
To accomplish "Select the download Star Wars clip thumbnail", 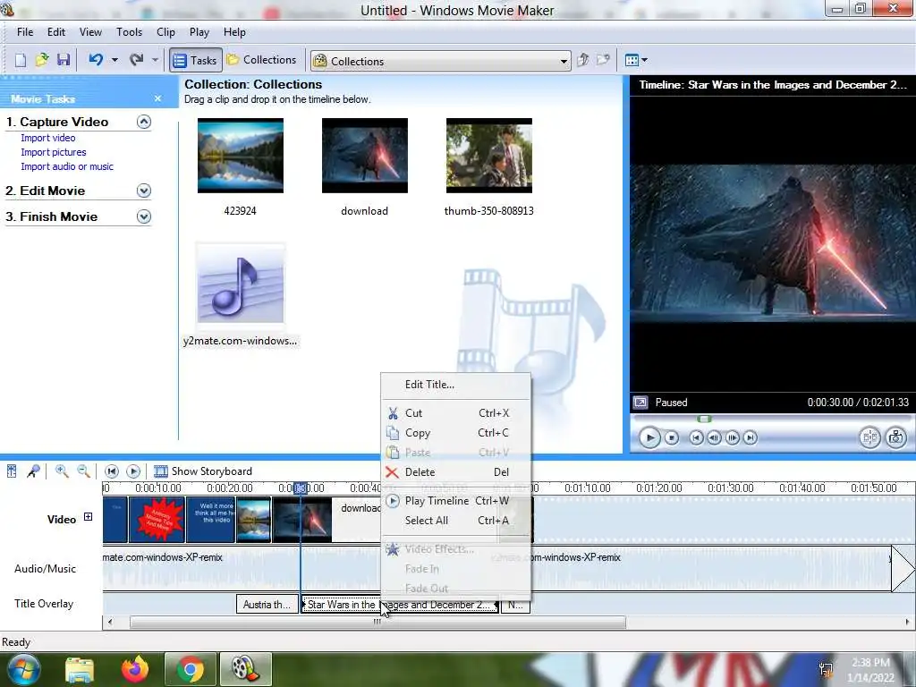I will 365,156.
